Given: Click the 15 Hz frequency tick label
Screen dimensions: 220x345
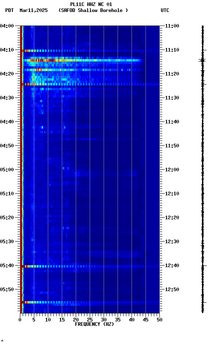Looking at the screenshot, I should coord(62,320).
